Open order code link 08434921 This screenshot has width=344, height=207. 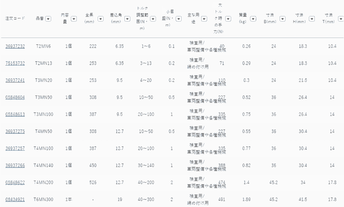(15, 199)
